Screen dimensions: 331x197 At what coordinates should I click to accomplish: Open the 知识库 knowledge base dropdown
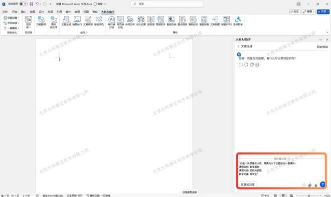point(29,22)
